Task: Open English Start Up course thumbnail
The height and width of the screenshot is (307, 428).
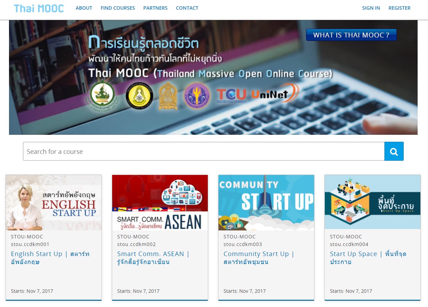Action: (54, 203)
